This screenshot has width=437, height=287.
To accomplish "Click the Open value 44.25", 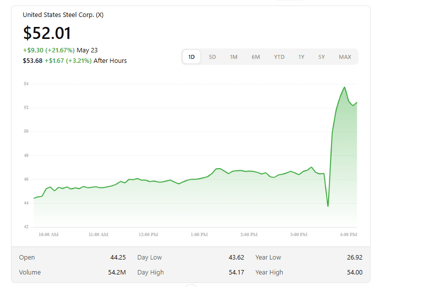I will (x=118, y=257).
